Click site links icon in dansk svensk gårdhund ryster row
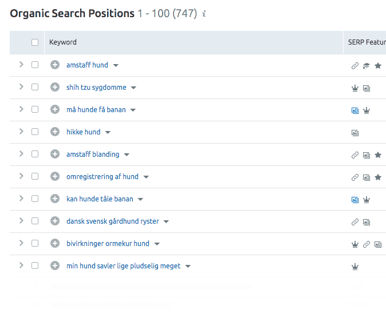 [355, 222]
